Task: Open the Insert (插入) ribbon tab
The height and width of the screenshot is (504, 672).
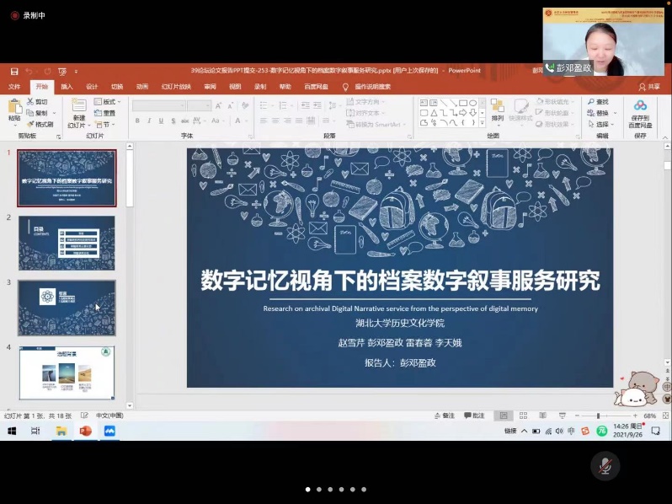Action: (x=67, y=87)
